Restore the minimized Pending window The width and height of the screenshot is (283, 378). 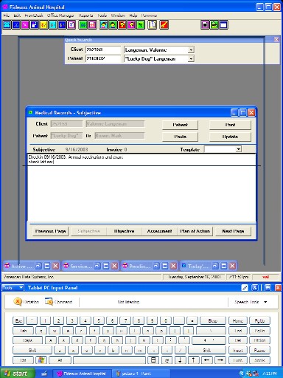156,266
